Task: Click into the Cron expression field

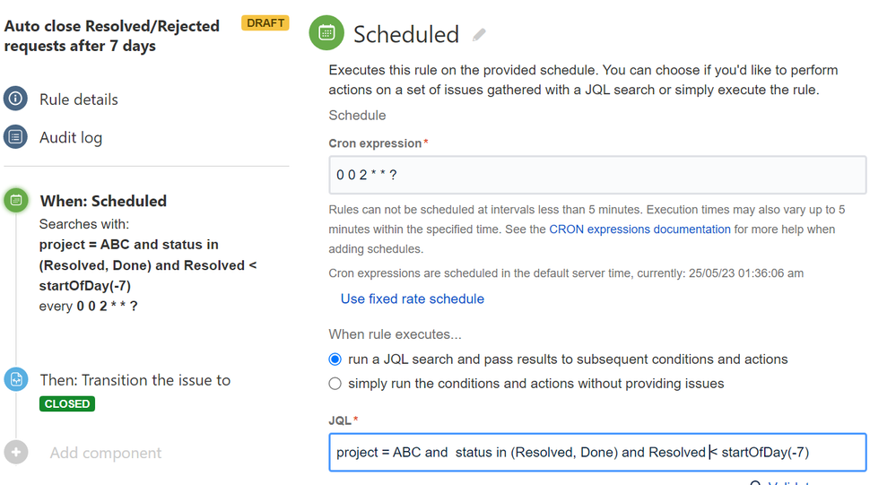Action: [597, 175]
